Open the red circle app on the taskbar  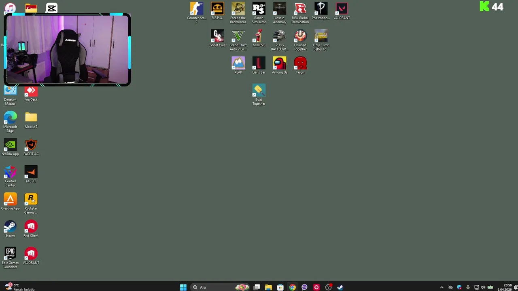click(x=316, y=287)
